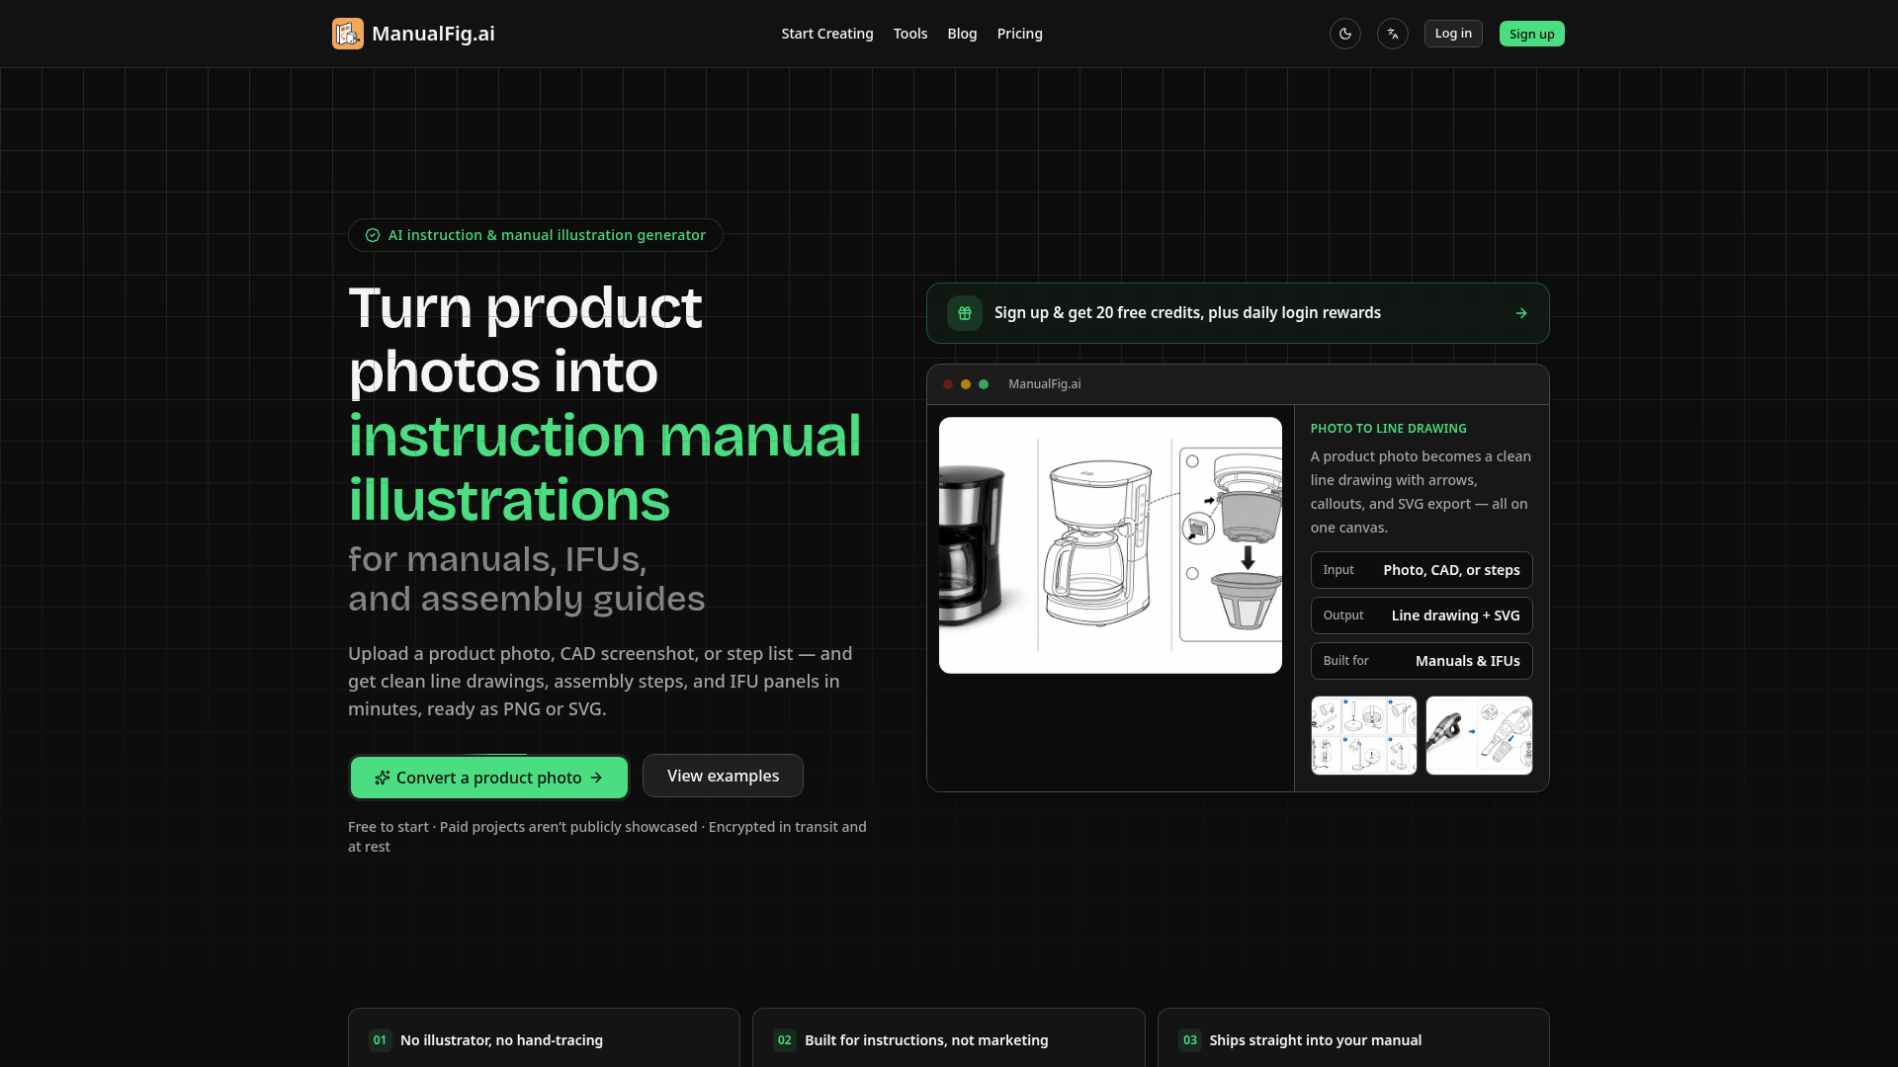This screenshot has width=1898, height=1067.
Task: Open the language translation switcher
Action: click(x=1393, y=34)
